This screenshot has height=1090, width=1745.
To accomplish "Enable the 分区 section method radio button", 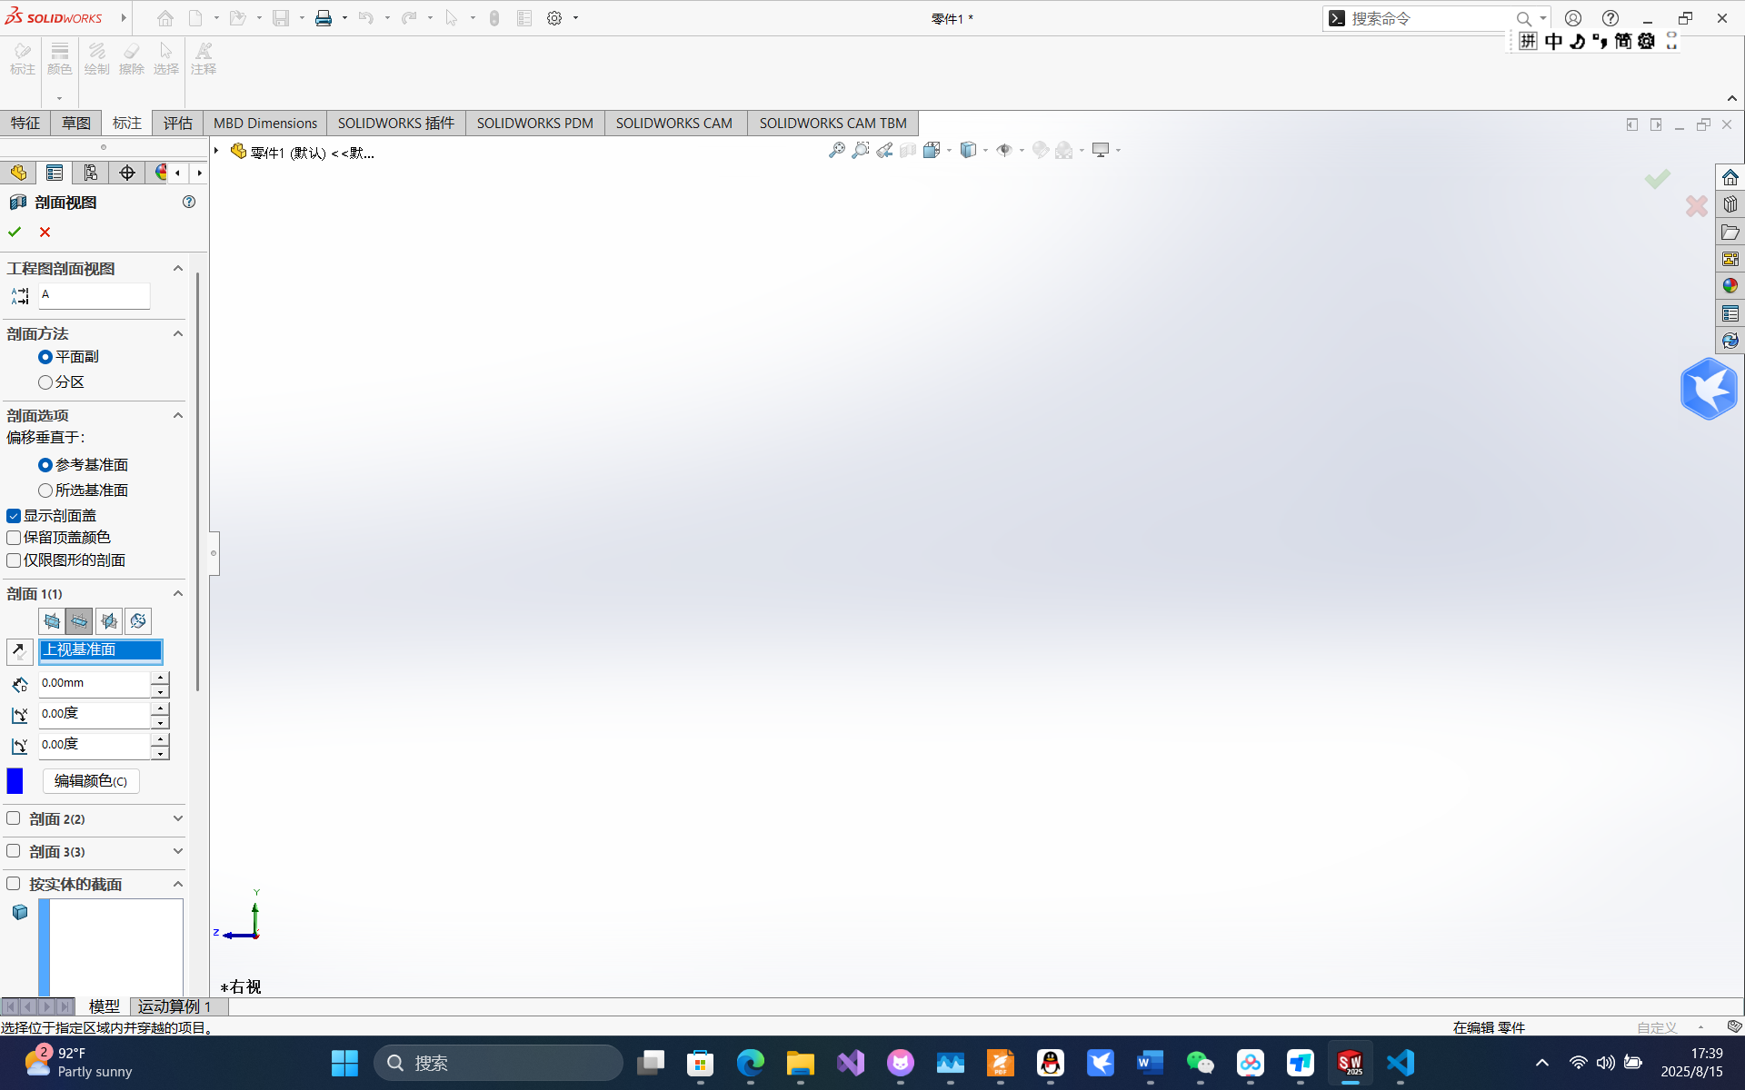I will [x=45, y=382].
